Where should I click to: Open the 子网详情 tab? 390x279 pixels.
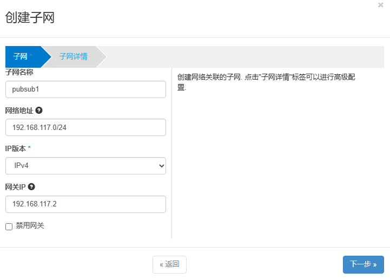(x=74, y=56)
